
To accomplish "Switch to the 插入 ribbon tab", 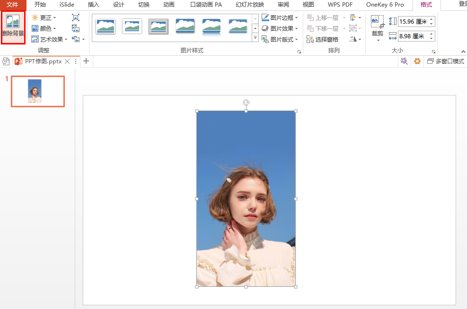I will click(94, 5).
